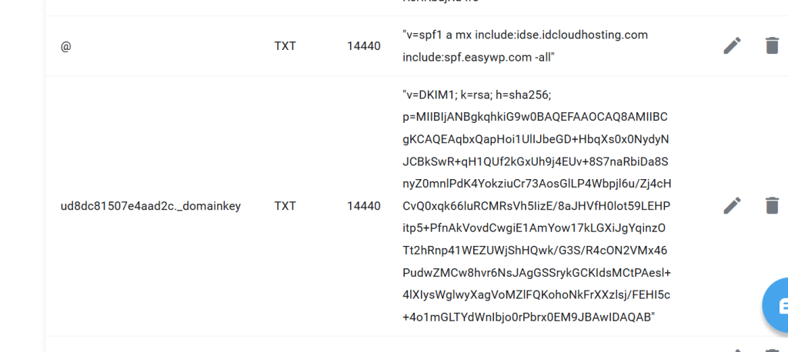Click the final key line ending in "AwIDAQAB"
The width and height of the screenshot is (788, 352).
[x=528, y=317]
